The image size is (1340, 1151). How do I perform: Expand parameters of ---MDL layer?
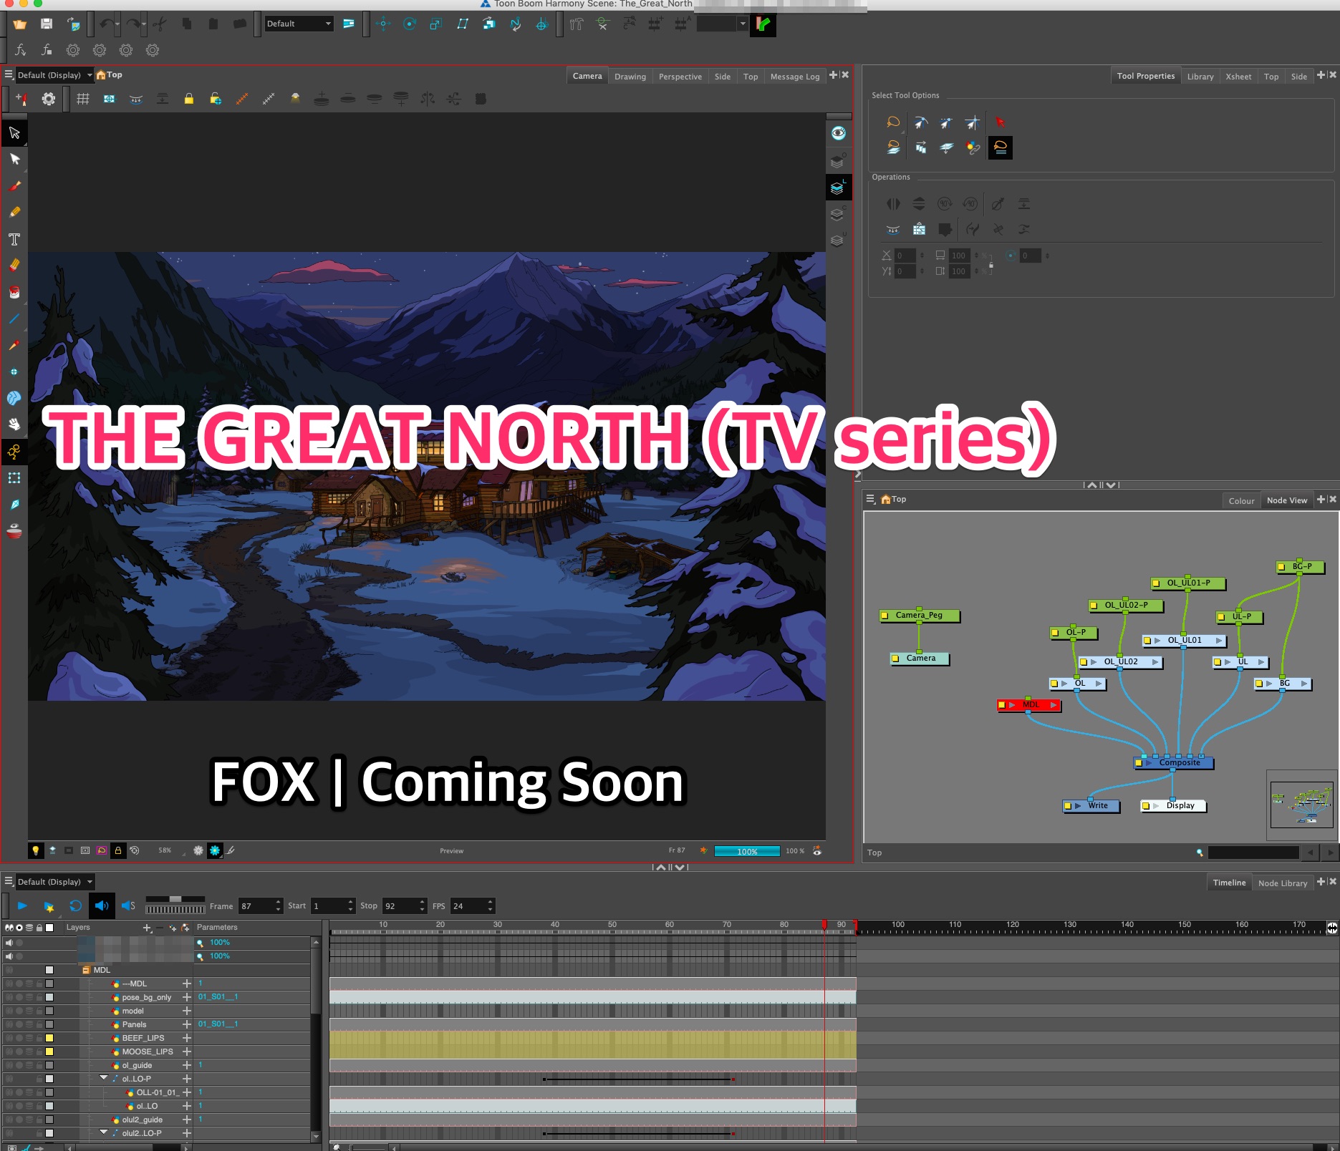[187, 984]
